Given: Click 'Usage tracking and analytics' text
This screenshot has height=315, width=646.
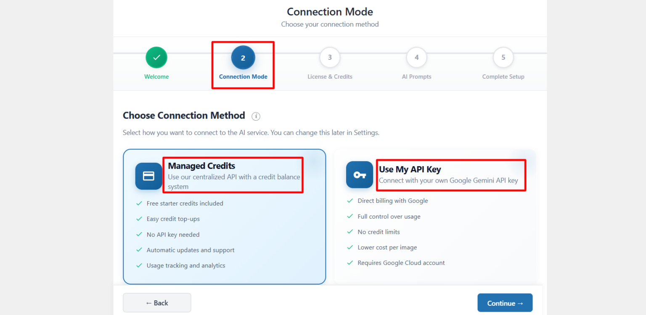Looking at the screenshot, I should point(186,266).
